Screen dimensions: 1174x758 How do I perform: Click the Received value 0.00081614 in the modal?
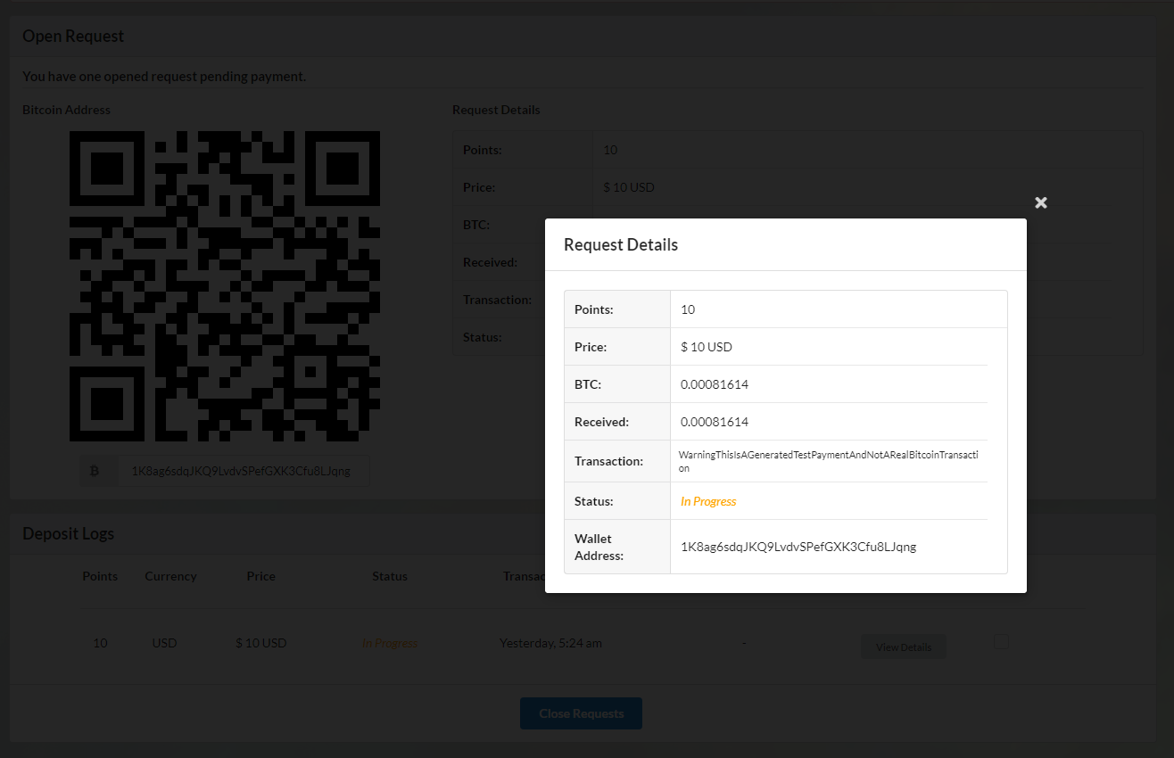(715, 422)
